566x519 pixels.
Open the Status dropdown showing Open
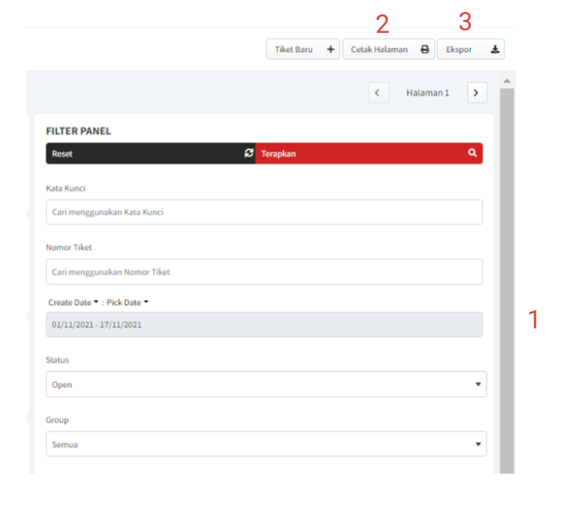(x=266, y=384)
